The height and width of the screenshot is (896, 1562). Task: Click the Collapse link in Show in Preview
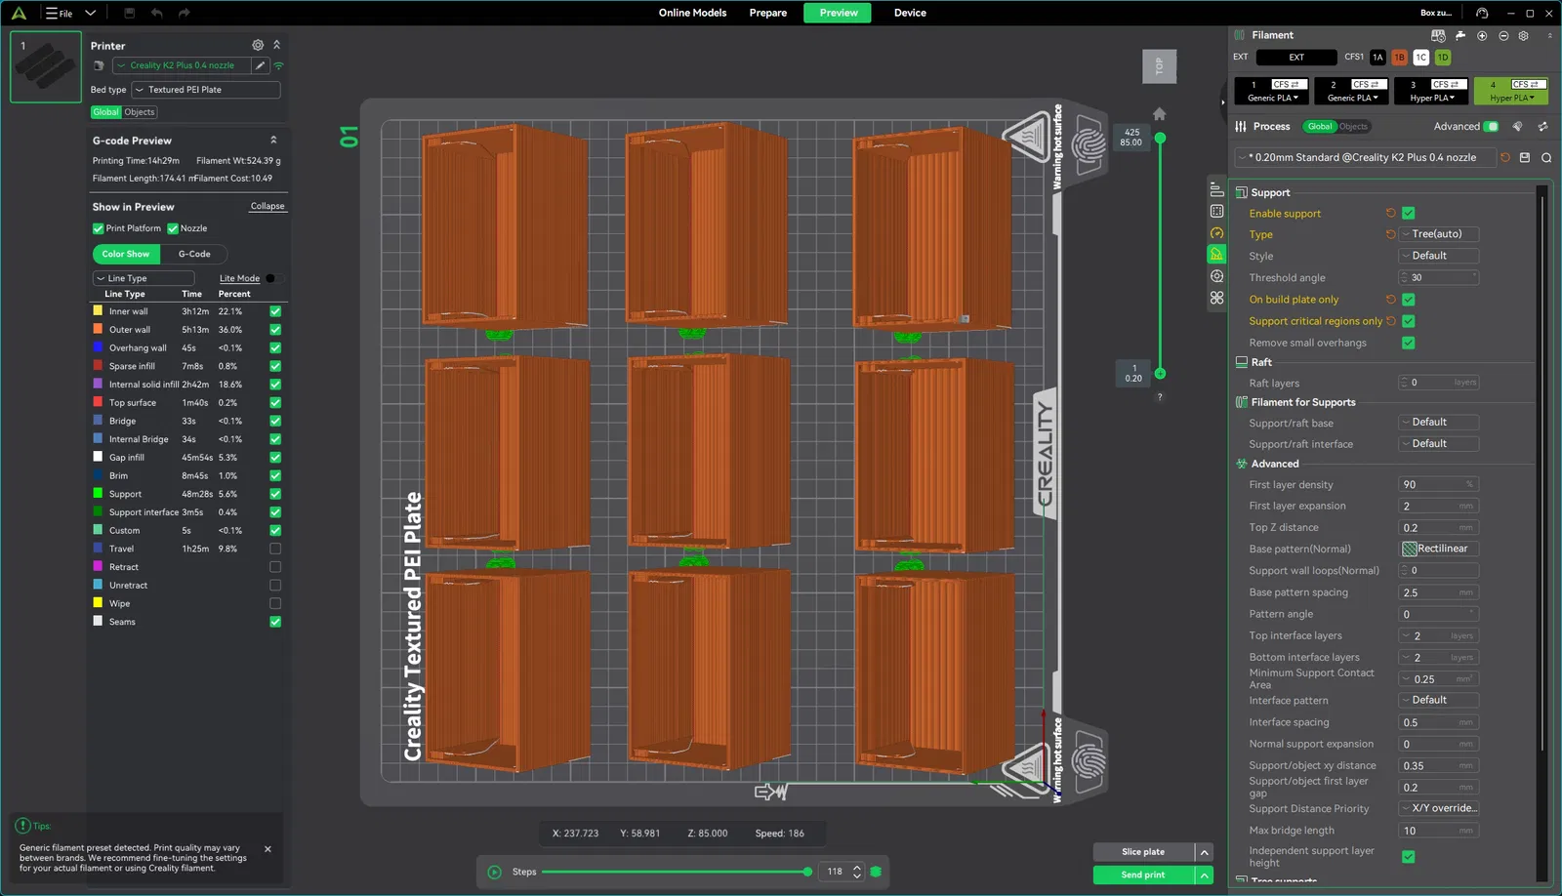267,206
